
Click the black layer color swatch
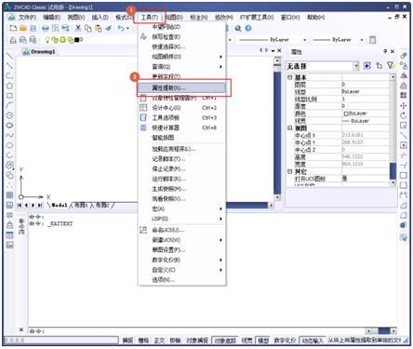77,40
